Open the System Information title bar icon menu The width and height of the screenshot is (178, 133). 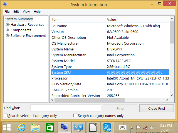5,4
